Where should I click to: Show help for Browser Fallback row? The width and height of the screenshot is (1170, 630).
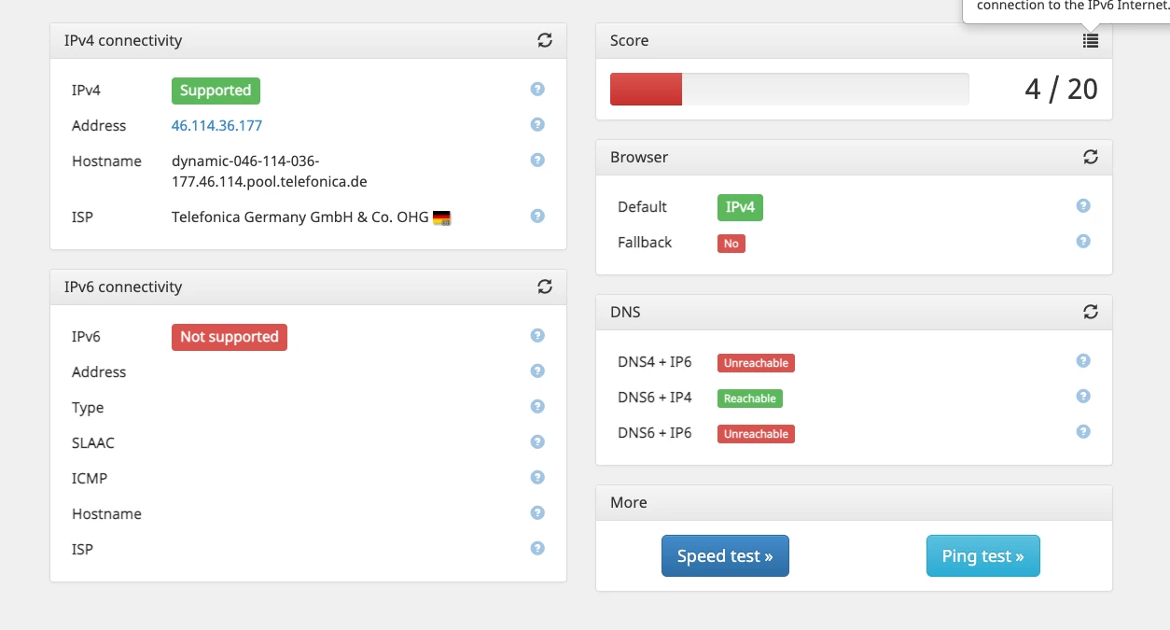click(1083, 241)
